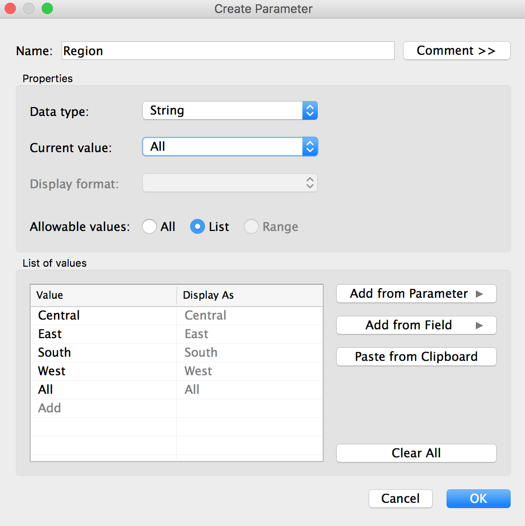525x526 pixels.
Task: Select the Range allowable values option
Action: coord(251,227)
